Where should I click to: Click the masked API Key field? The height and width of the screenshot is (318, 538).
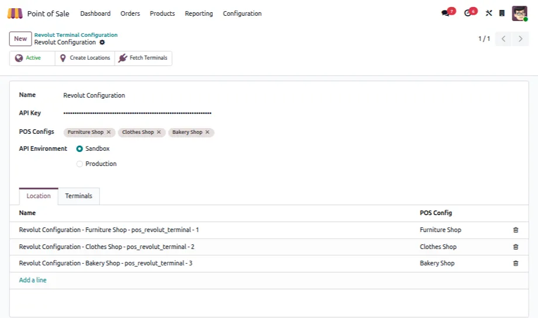point(137,113)
